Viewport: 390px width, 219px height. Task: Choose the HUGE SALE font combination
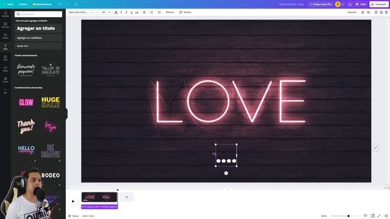(51, 102)
